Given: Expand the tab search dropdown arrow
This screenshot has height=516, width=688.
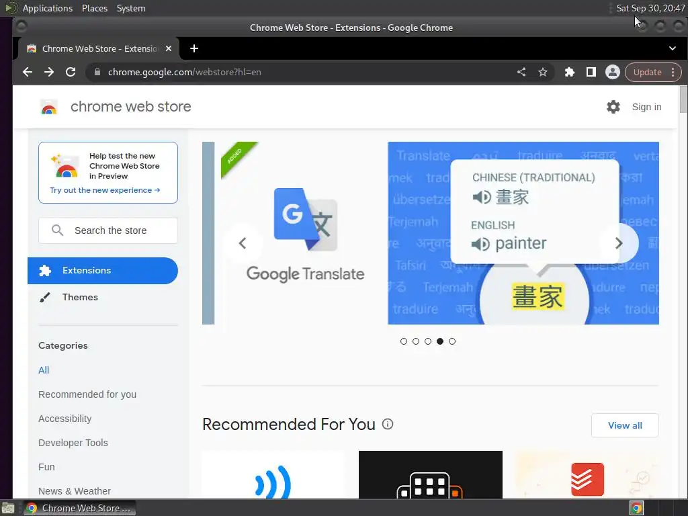Looking at the screenshot, I should (x=672, y=48).
